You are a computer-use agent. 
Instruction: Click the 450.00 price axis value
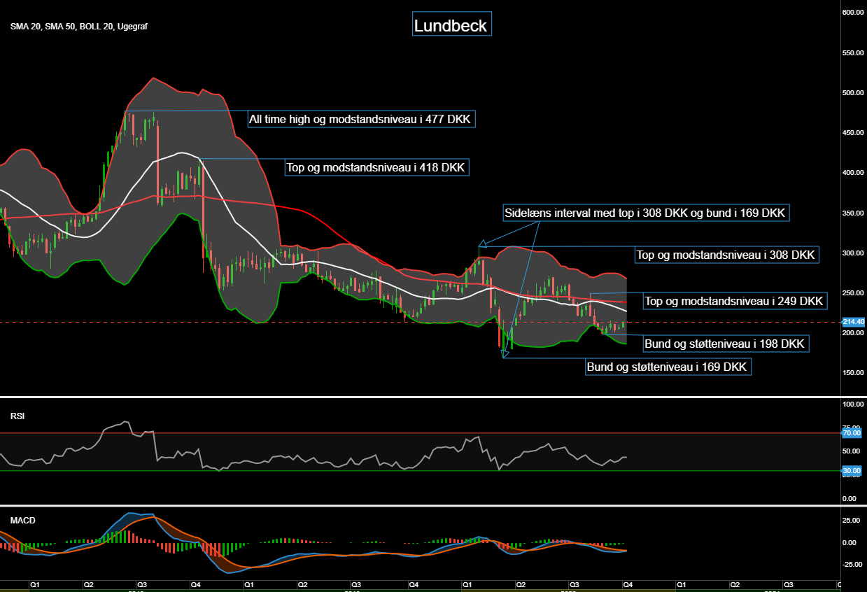[852, 133]
